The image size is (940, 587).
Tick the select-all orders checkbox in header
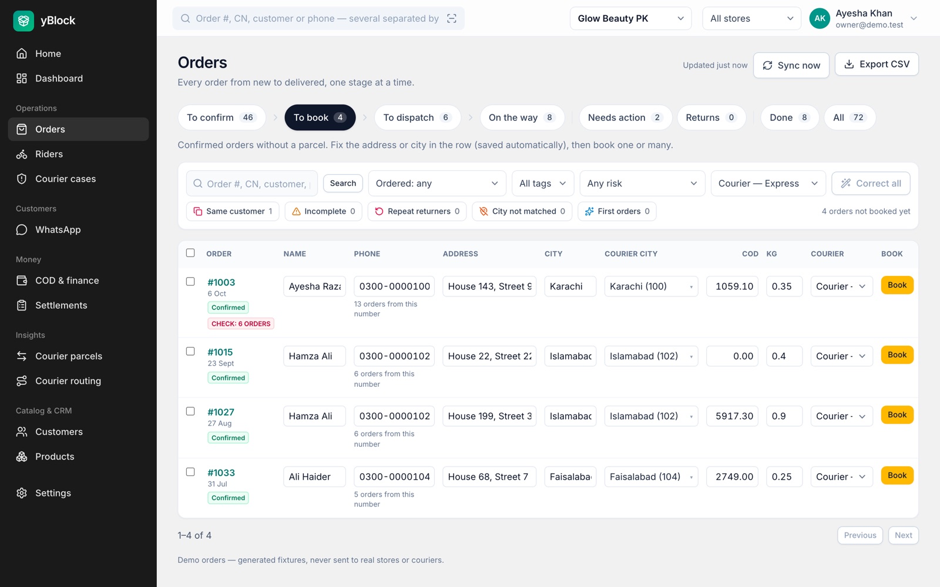[x=190, y=253]
